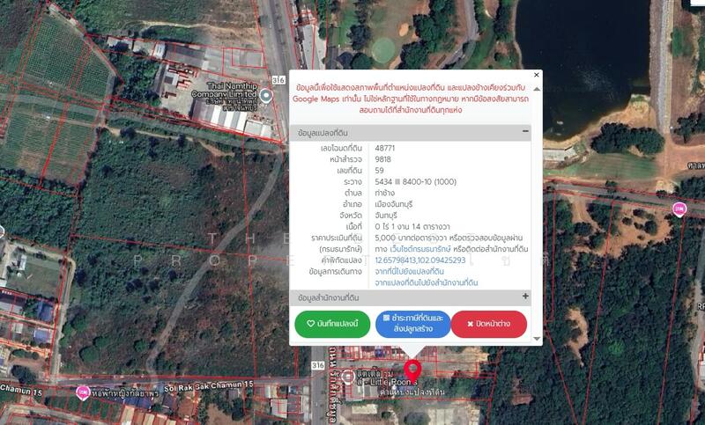Close the land parcel info popup
705x425 pixels.
click(x=537, y=75)
